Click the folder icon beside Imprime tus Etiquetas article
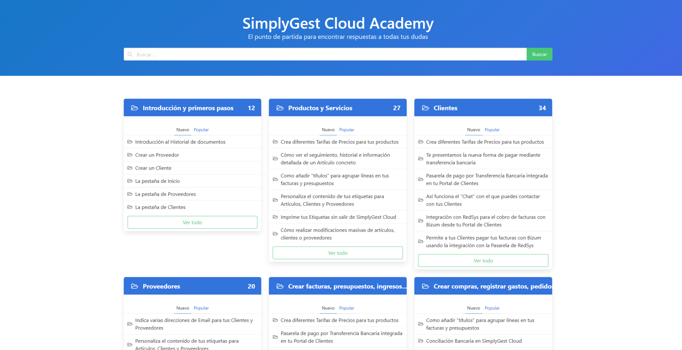682x350 pixels. pos(275,217)
